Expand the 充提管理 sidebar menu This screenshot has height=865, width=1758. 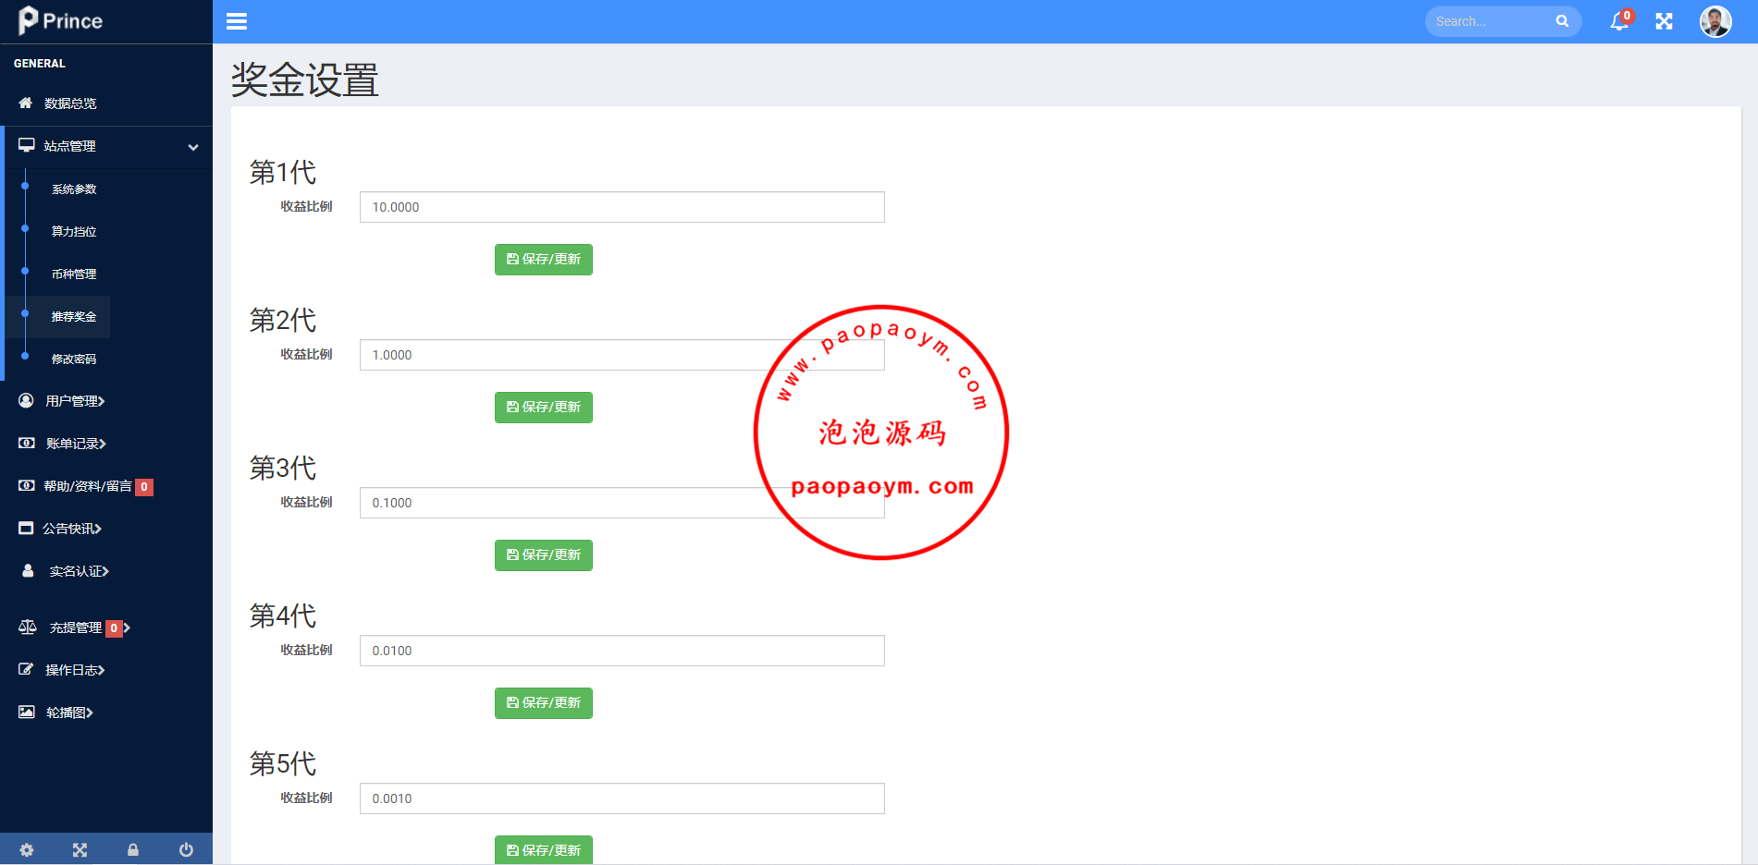click(75, 627)
